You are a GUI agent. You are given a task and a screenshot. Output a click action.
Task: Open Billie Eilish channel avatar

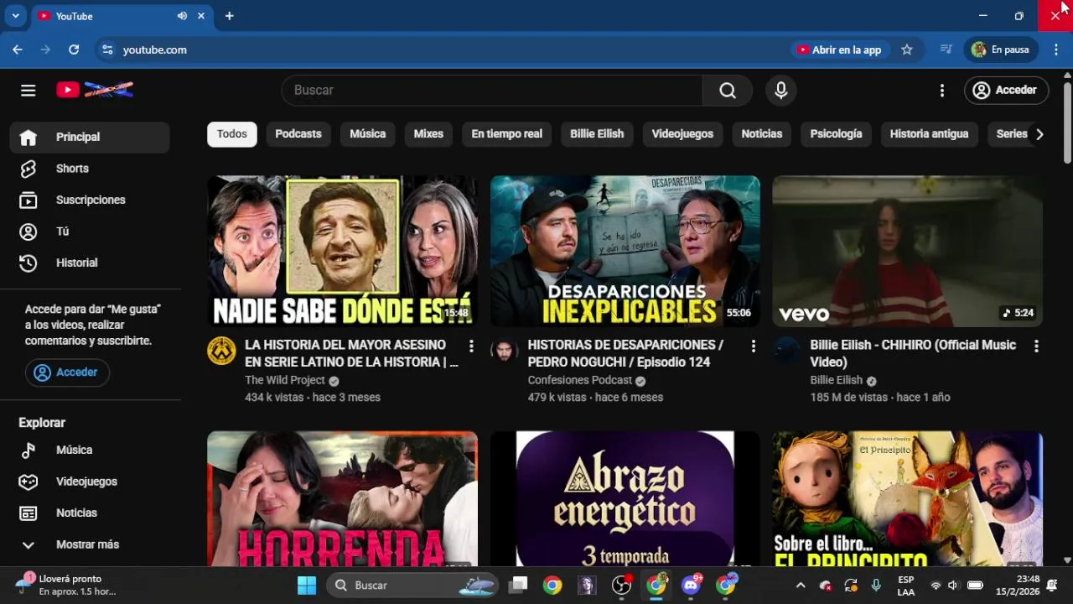click(786, 351)
